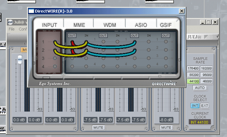
Task: Click the INT 44100 current clock display
Action: pyautogui.click(x=199, y=122)
